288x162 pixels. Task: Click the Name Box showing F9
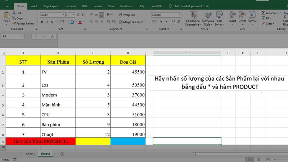(13, 36)
